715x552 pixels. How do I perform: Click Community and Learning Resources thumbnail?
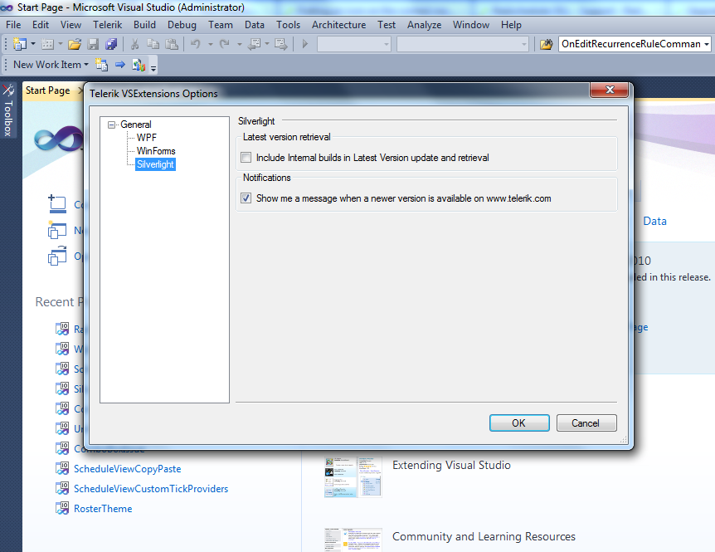tap(353, 540)
